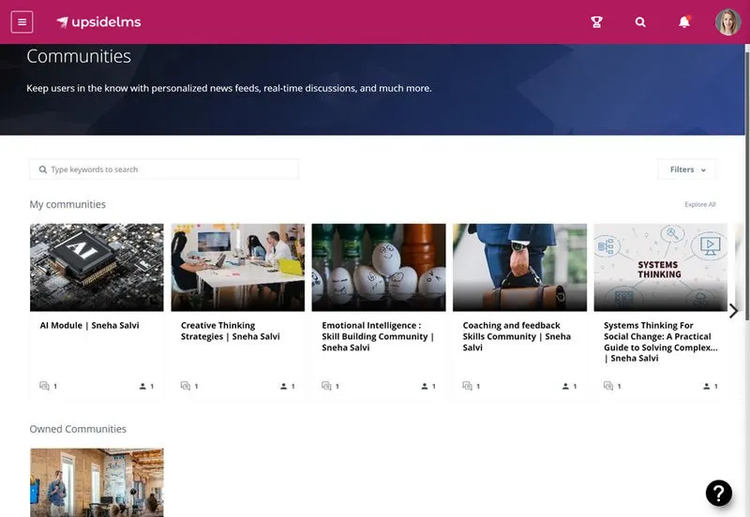
Task: Open the hamburger navigation menu
Action: click(x=22, y=22)
